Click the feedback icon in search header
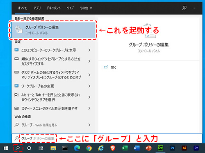205x153 pixels. 184,8
